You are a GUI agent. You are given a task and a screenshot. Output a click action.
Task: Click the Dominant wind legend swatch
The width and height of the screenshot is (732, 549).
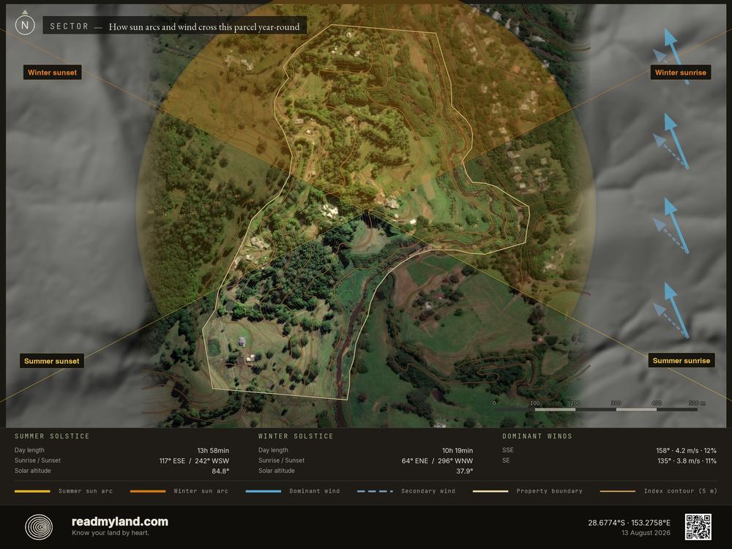[264, 491]
